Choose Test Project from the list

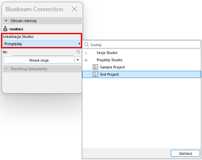pyautogui.click(x=109, y=74)
